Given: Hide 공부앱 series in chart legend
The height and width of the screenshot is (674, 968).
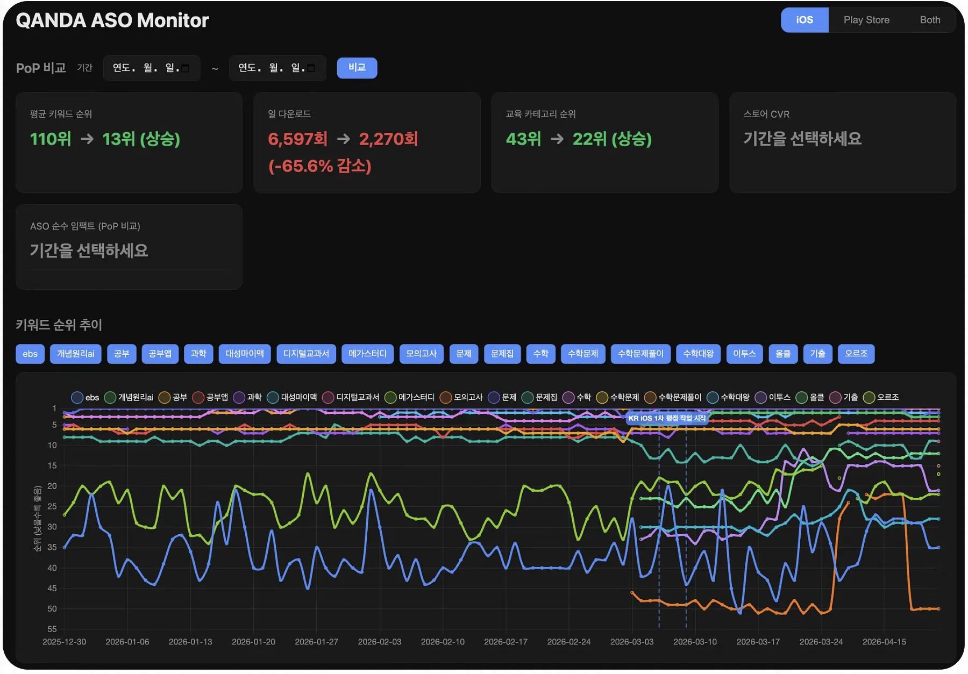Looking at the screenshot, I should point(210,397).
